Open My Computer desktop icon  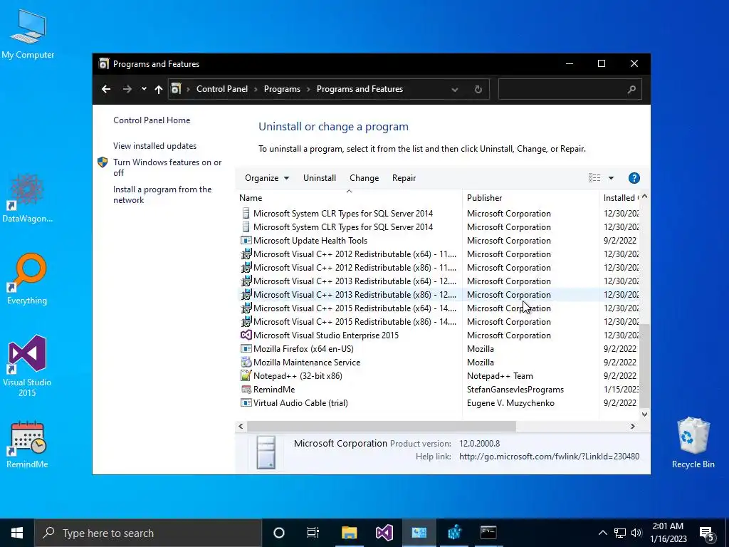[x=28, y=35]
